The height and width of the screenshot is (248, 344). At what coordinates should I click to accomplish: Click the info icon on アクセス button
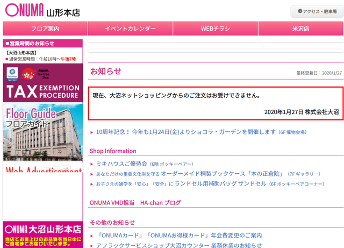(300, 11)
